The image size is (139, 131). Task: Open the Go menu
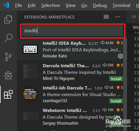point(84,5)
